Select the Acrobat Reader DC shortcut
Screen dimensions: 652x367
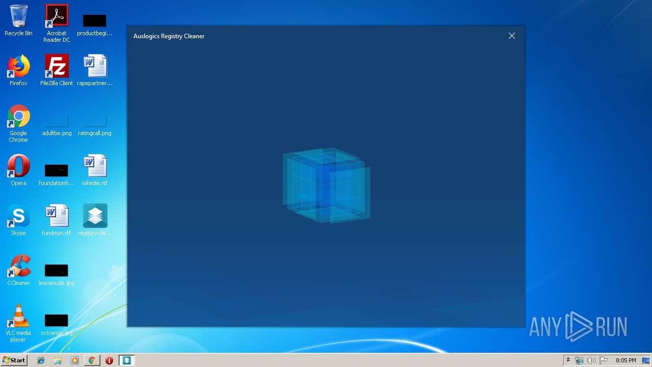tap(57, 23)
